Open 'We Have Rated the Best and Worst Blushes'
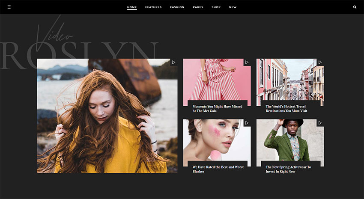The width and height of the screenshot is (364, 199). point(218,169)
